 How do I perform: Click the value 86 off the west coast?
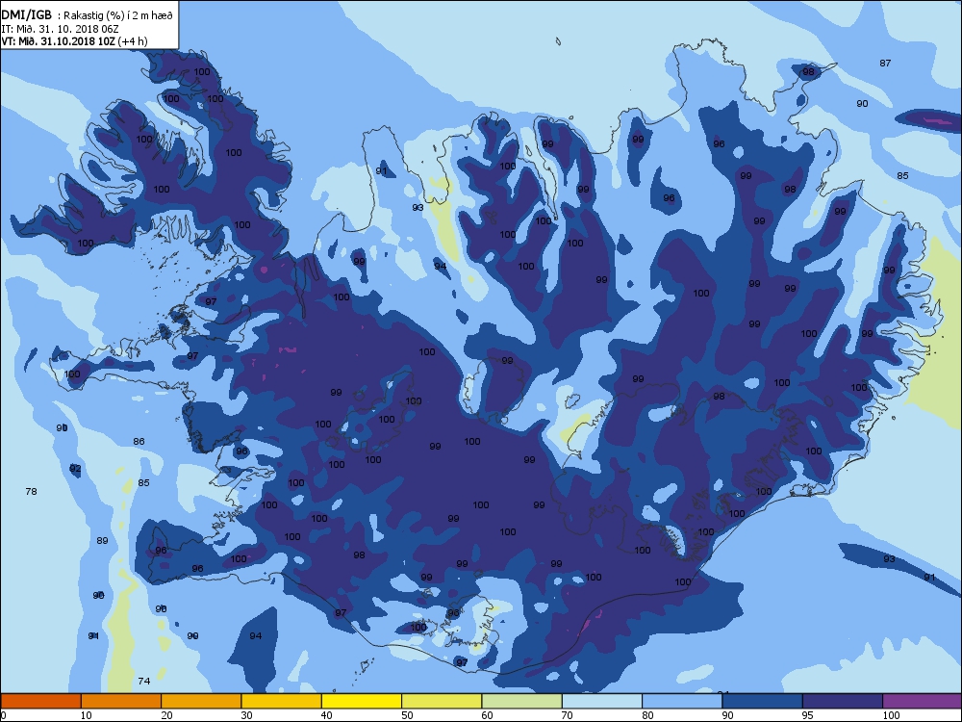point(139,442)
